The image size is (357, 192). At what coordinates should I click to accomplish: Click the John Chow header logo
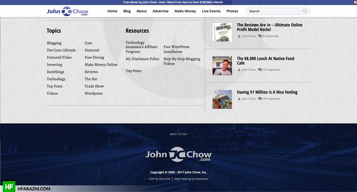coord(68,11)
